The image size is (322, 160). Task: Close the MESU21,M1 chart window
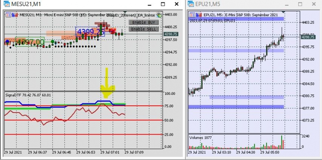(176, 4)
